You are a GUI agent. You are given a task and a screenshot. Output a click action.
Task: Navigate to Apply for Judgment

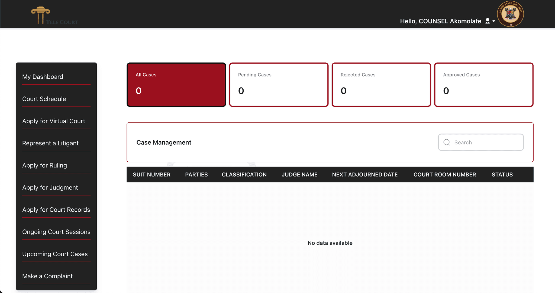(50, 188)
